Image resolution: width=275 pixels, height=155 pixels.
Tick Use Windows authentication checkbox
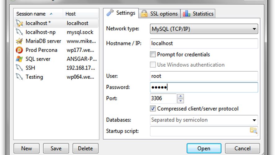(153, 64)
